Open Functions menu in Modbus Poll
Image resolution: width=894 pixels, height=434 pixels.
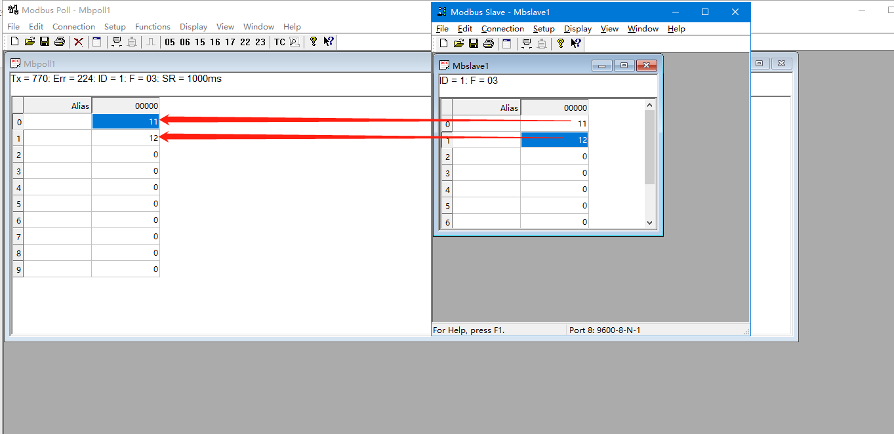pyautogui.click(x=152, y=27)
